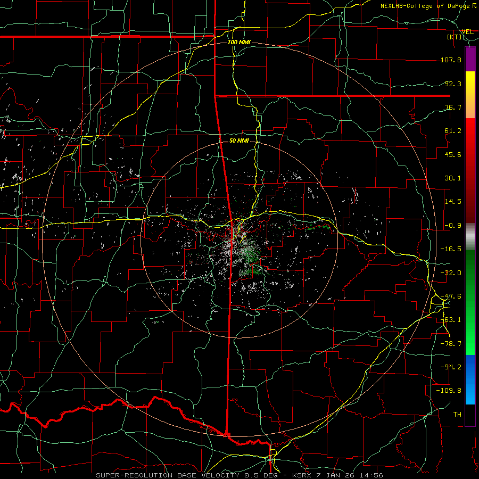Image resolution: width=479 pixels, height=479 pixels.
Task: Select the -16.5 velocity scale value
Action: [x=451, y=249]
